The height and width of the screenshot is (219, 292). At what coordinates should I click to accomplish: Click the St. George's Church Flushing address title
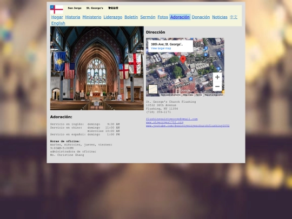tap(171, 102)
